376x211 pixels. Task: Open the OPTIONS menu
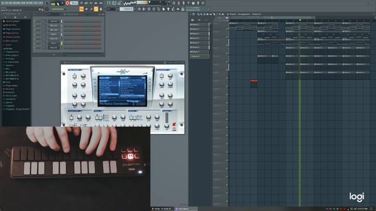(x=29, y=3)
